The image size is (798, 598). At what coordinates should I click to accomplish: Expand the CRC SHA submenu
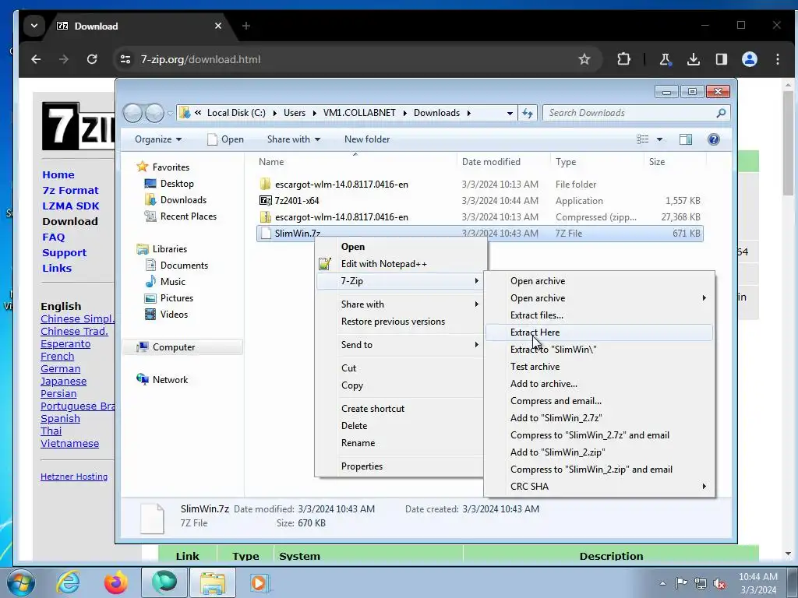598,487
